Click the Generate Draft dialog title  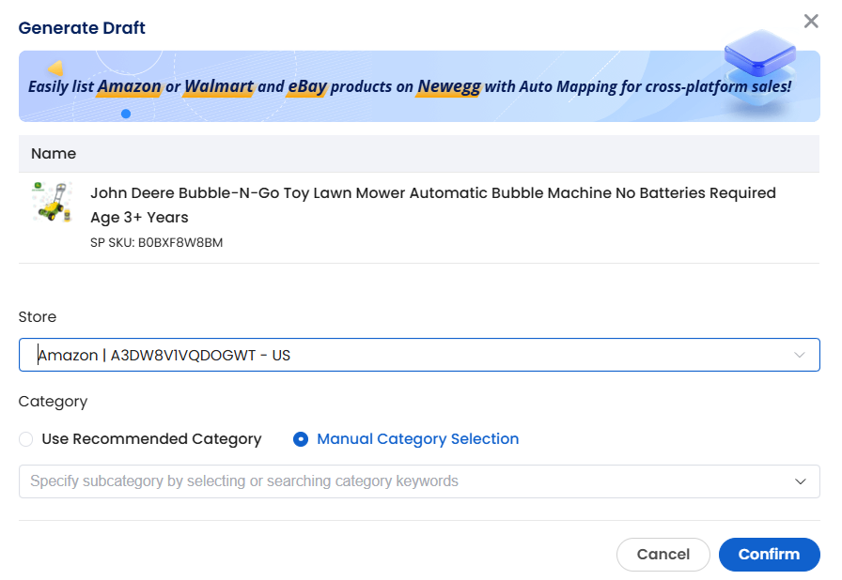click(82, 28)
